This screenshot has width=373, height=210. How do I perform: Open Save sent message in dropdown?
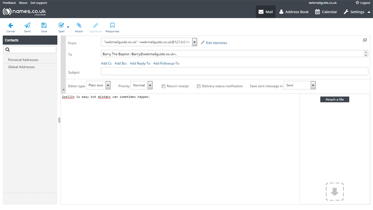(x=299, y=85)
